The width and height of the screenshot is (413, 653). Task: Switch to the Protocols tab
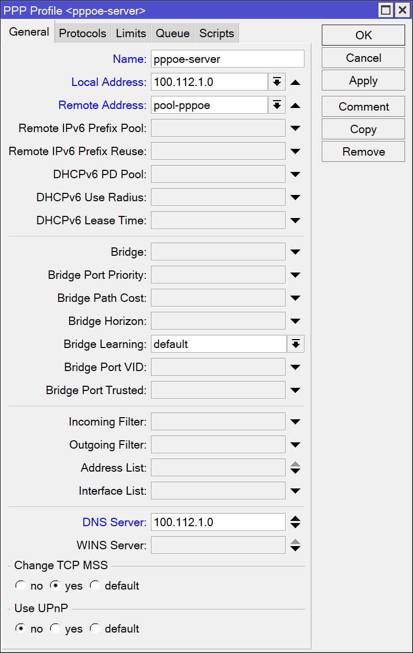pyautogui.click(x=82, y=32)
